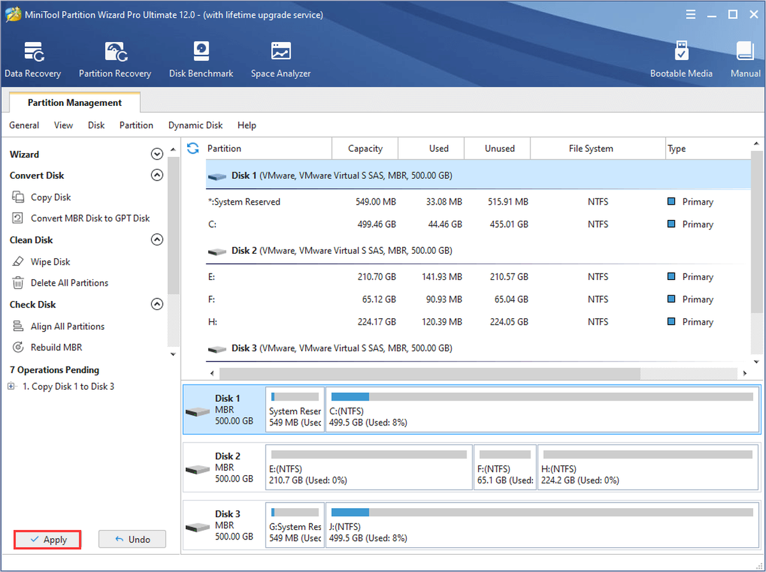Open the Help menu
This screenshot has height=572, width=766.
[246, 125]
